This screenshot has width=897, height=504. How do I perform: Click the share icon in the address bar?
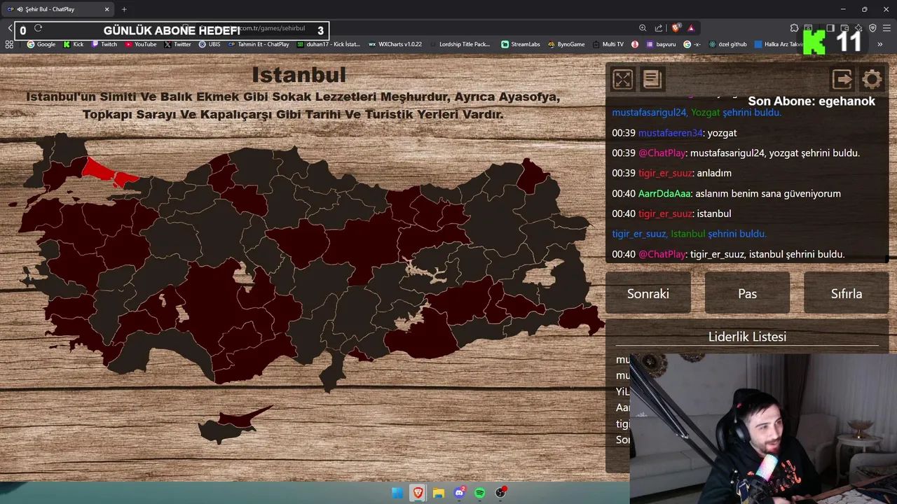pos(659,28)
